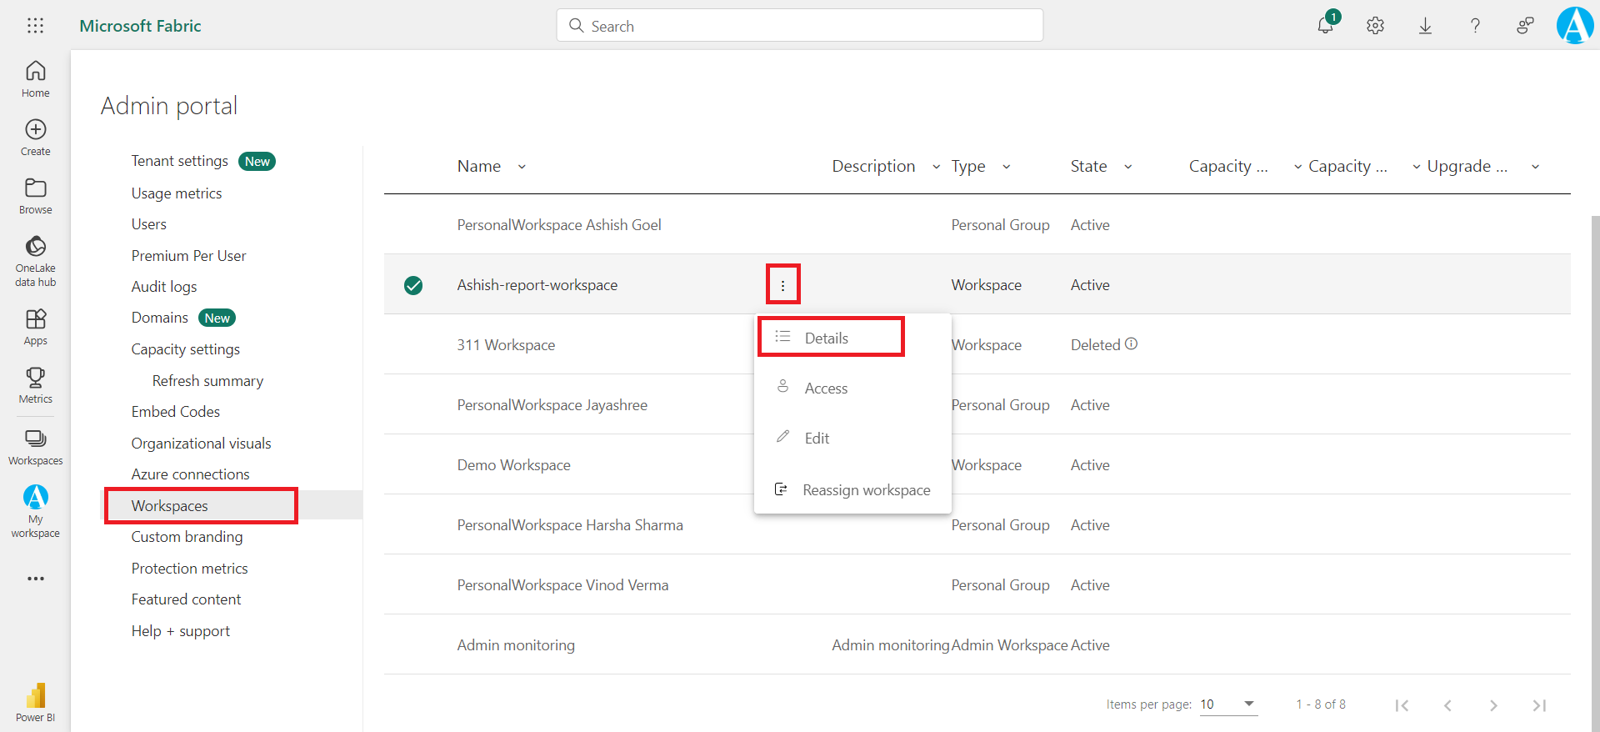Expand the Name column sort chevron
1600x732 pixels.
(522, 167)
